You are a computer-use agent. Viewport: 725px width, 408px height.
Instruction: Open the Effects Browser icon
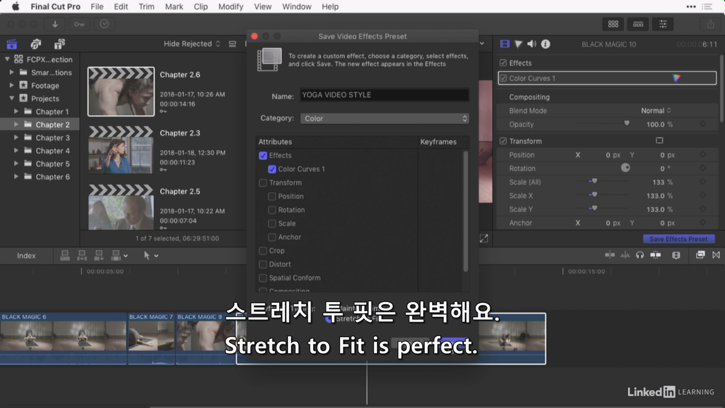(x=701, y=255)
